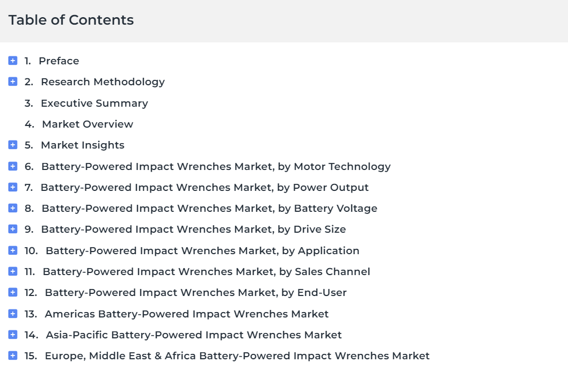Select the Asia-Pacific Battery-Powered Impact Wrenches Market title
The height and width of the screenshot is (370, 568).
tap(194, 335)
